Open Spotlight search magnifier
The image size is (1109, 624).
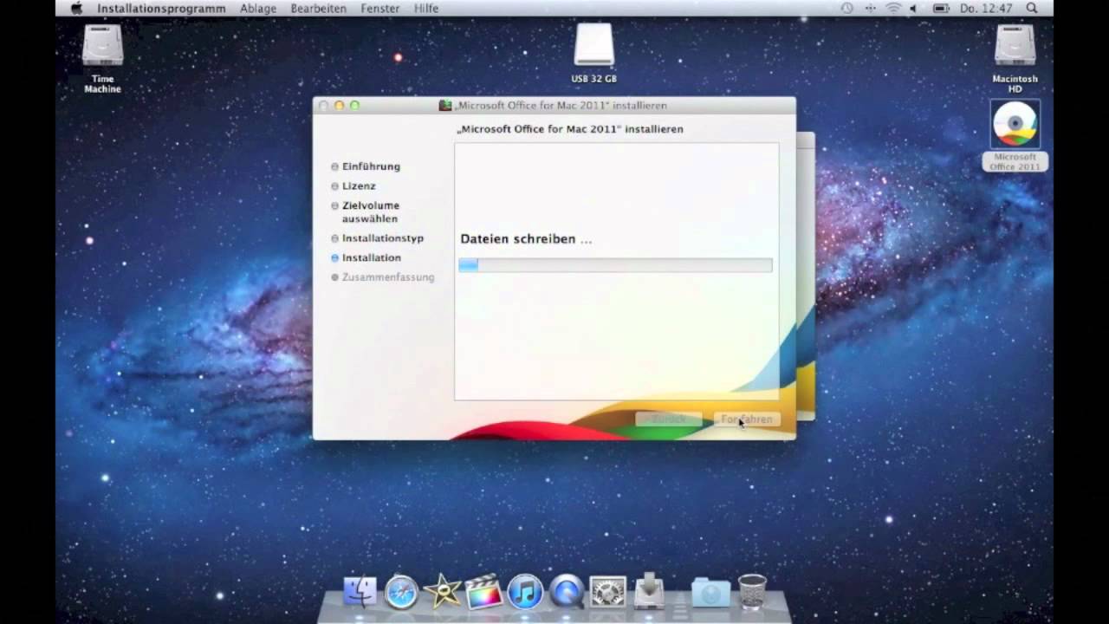tap(1032, 8)
